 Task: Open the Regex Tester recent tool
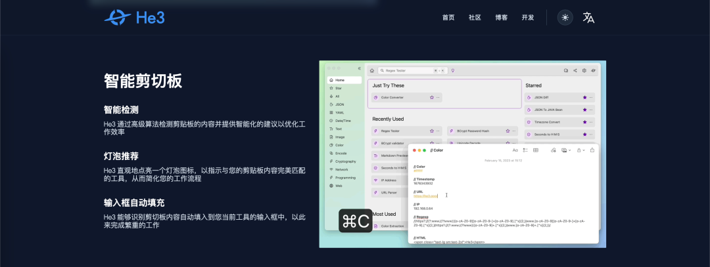point(407,131)
